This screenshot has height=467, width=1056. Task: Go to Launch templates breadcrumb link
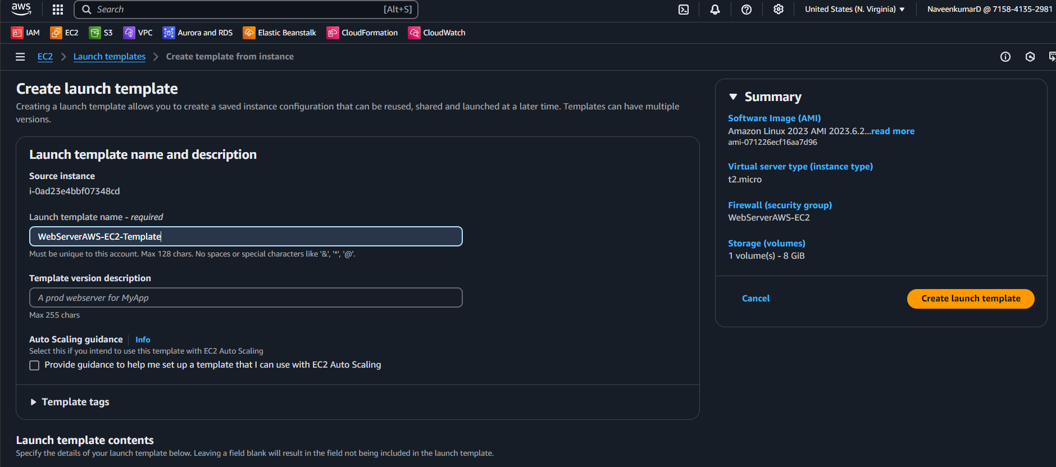coord(110,57)
